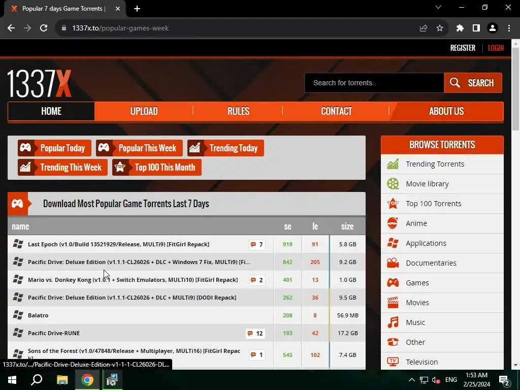Click the star icon on Top 100 This Month
The height and width of the screenshot is (390, 520).
tap(120, 167)
